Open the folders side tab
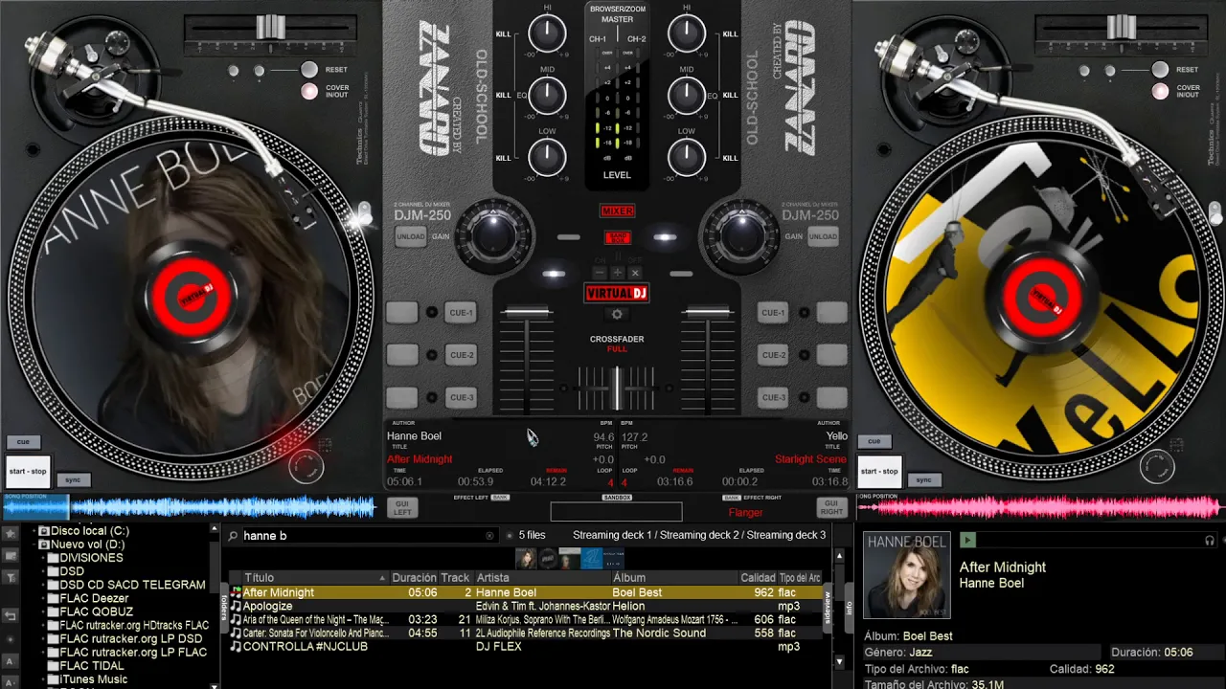Image resolution: width=1226 pixels, height=689 pixels. coord(224,606)
